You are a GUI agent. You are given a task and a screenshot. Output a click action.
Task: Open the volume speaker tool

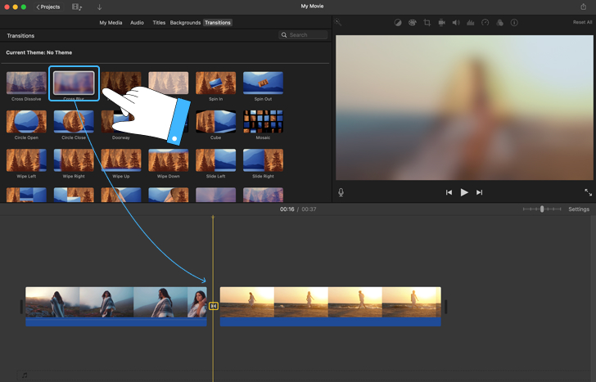pos(456,23)
